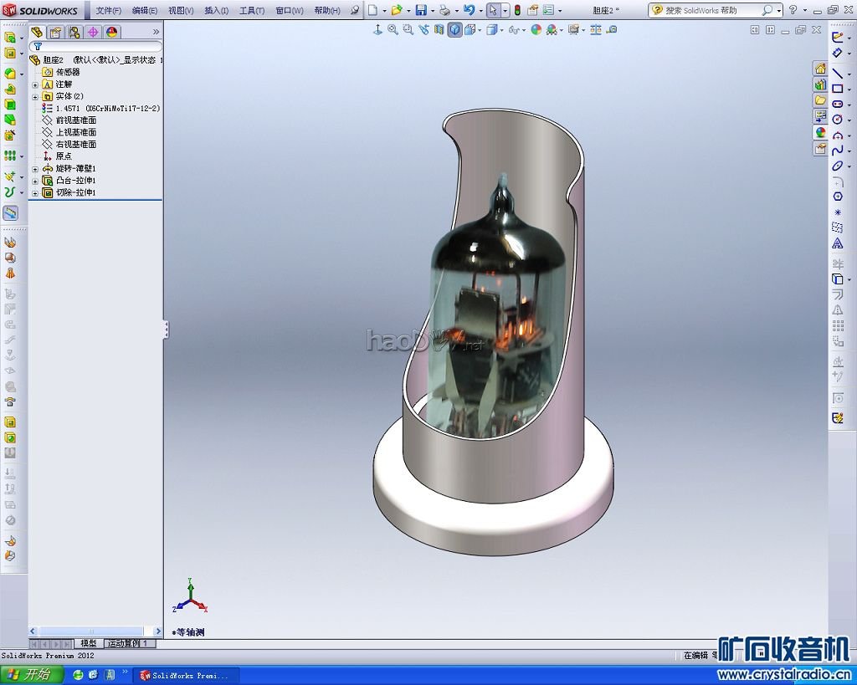Image resolution: width=857 pixels, height=685 pixels.
Task: Click the Save icon in the top toolbar
Action: click(x=421, y=10)
